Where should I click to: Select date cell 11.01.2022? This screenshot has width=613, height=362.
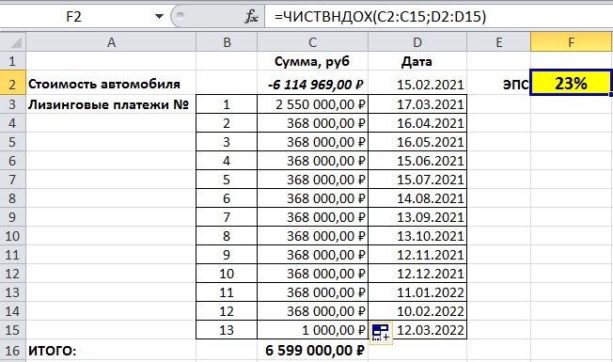click(417, 292)
